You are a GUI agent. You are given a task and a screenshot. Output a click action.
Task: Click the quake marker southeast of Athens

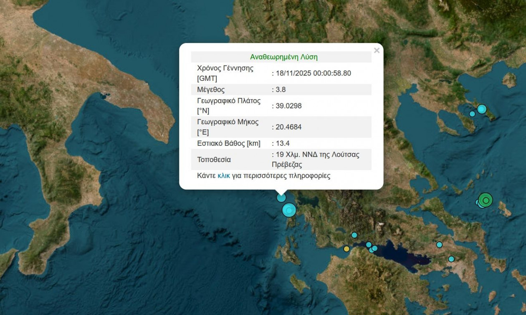tap(451, 259)
